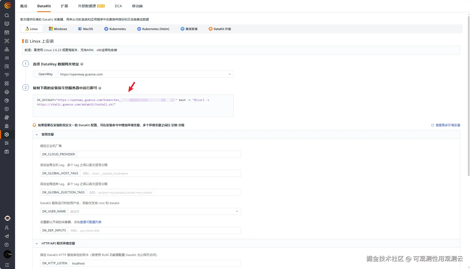
Task: Open the four-circles sidebar icon
Action: point(7,83)
